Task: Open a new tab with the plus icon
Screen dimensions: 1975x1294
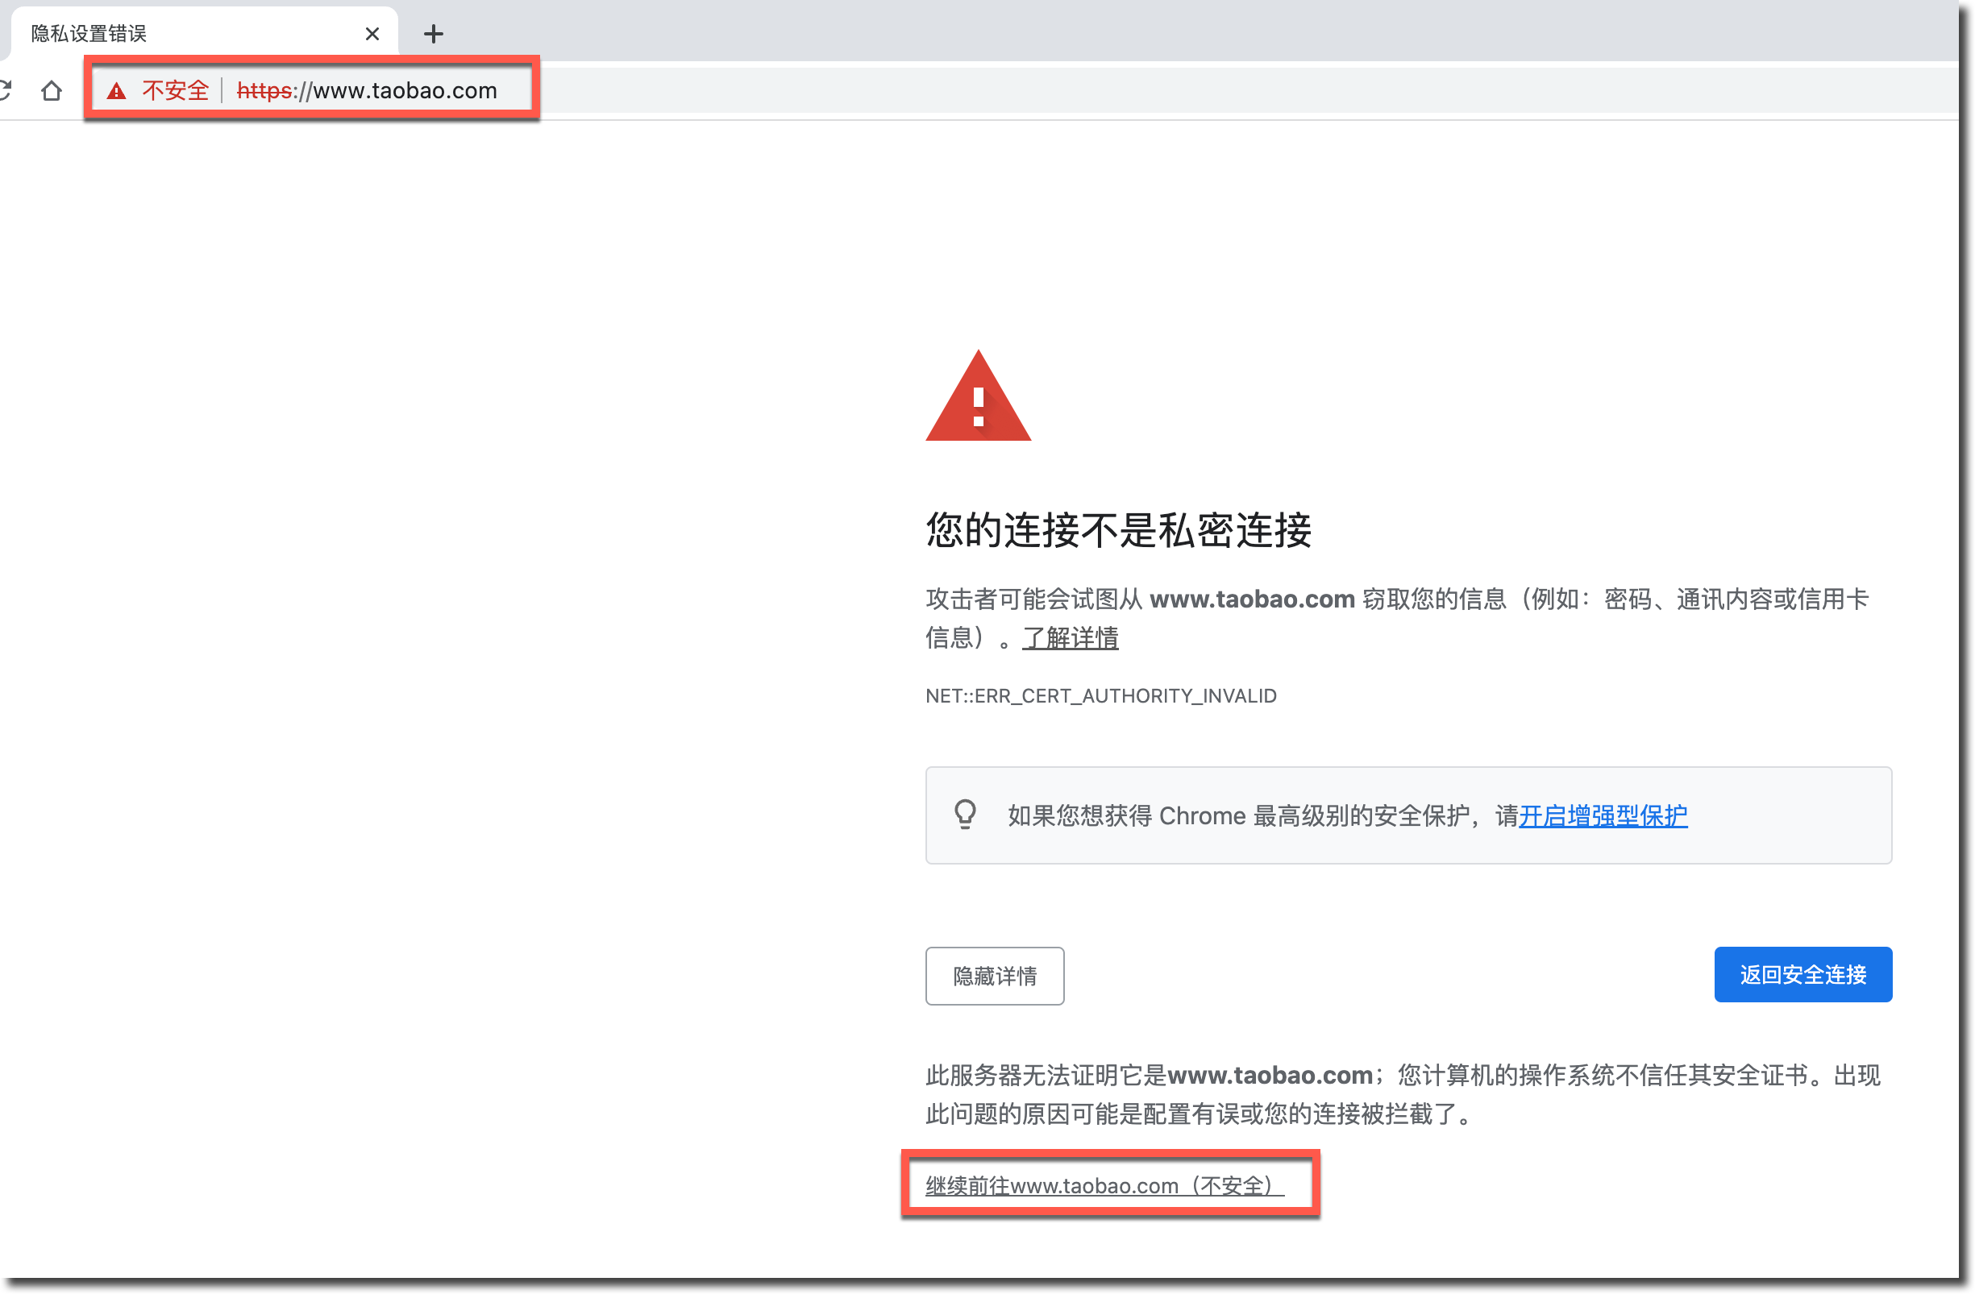Action: pos(433,34)
